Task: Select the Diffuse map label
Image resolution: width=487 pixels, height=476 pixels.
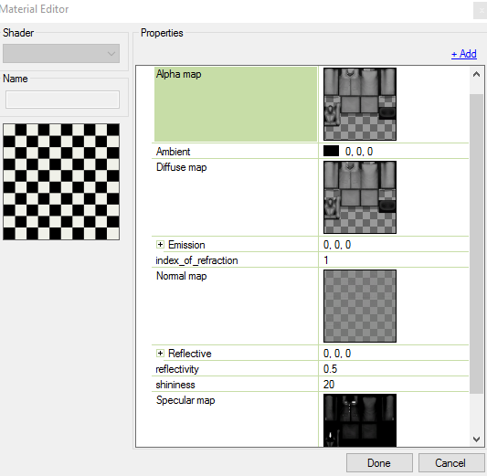Action: tap(182, 167)
